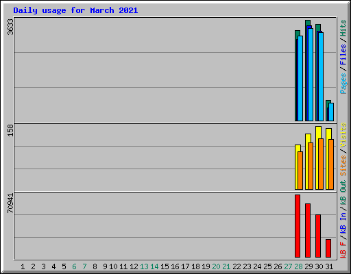Click the green "Hits" legend label
The image size is (351, 274).
tap(343, 28)
